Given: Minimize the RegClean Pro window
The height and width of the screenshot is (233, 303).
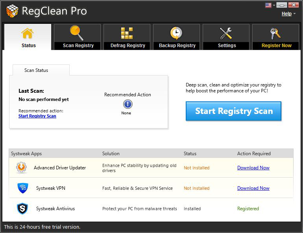Looking at the screenshot, I should point(281,5).
